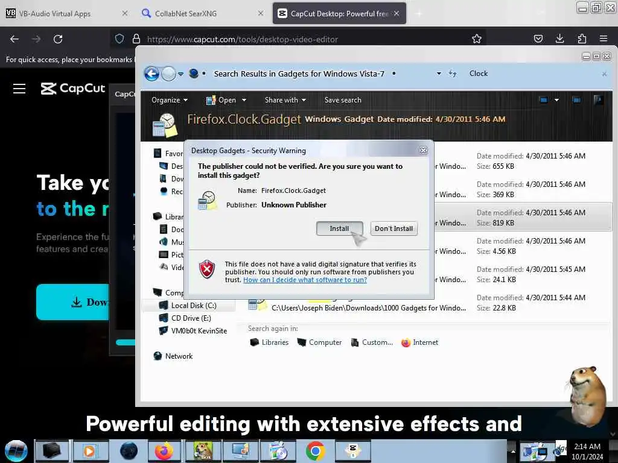Search again in Libraries
Screen dimensions: 618x463
(x=269, y=342)
